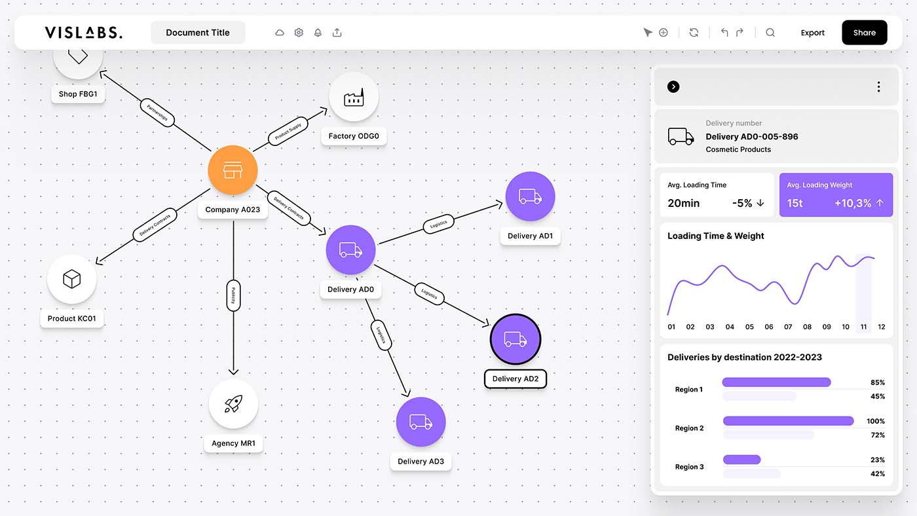
Task: Click the Region 2 label
Action: click(690, 428)
